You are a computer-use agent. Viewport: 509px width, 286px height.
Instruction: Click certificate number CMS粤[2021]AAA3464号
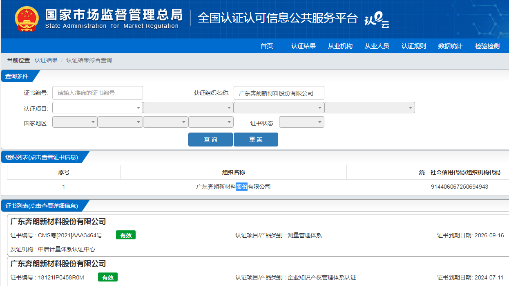[70, 235]
